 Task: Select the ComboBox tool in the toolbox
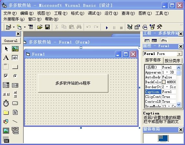[x=6, y=85]
